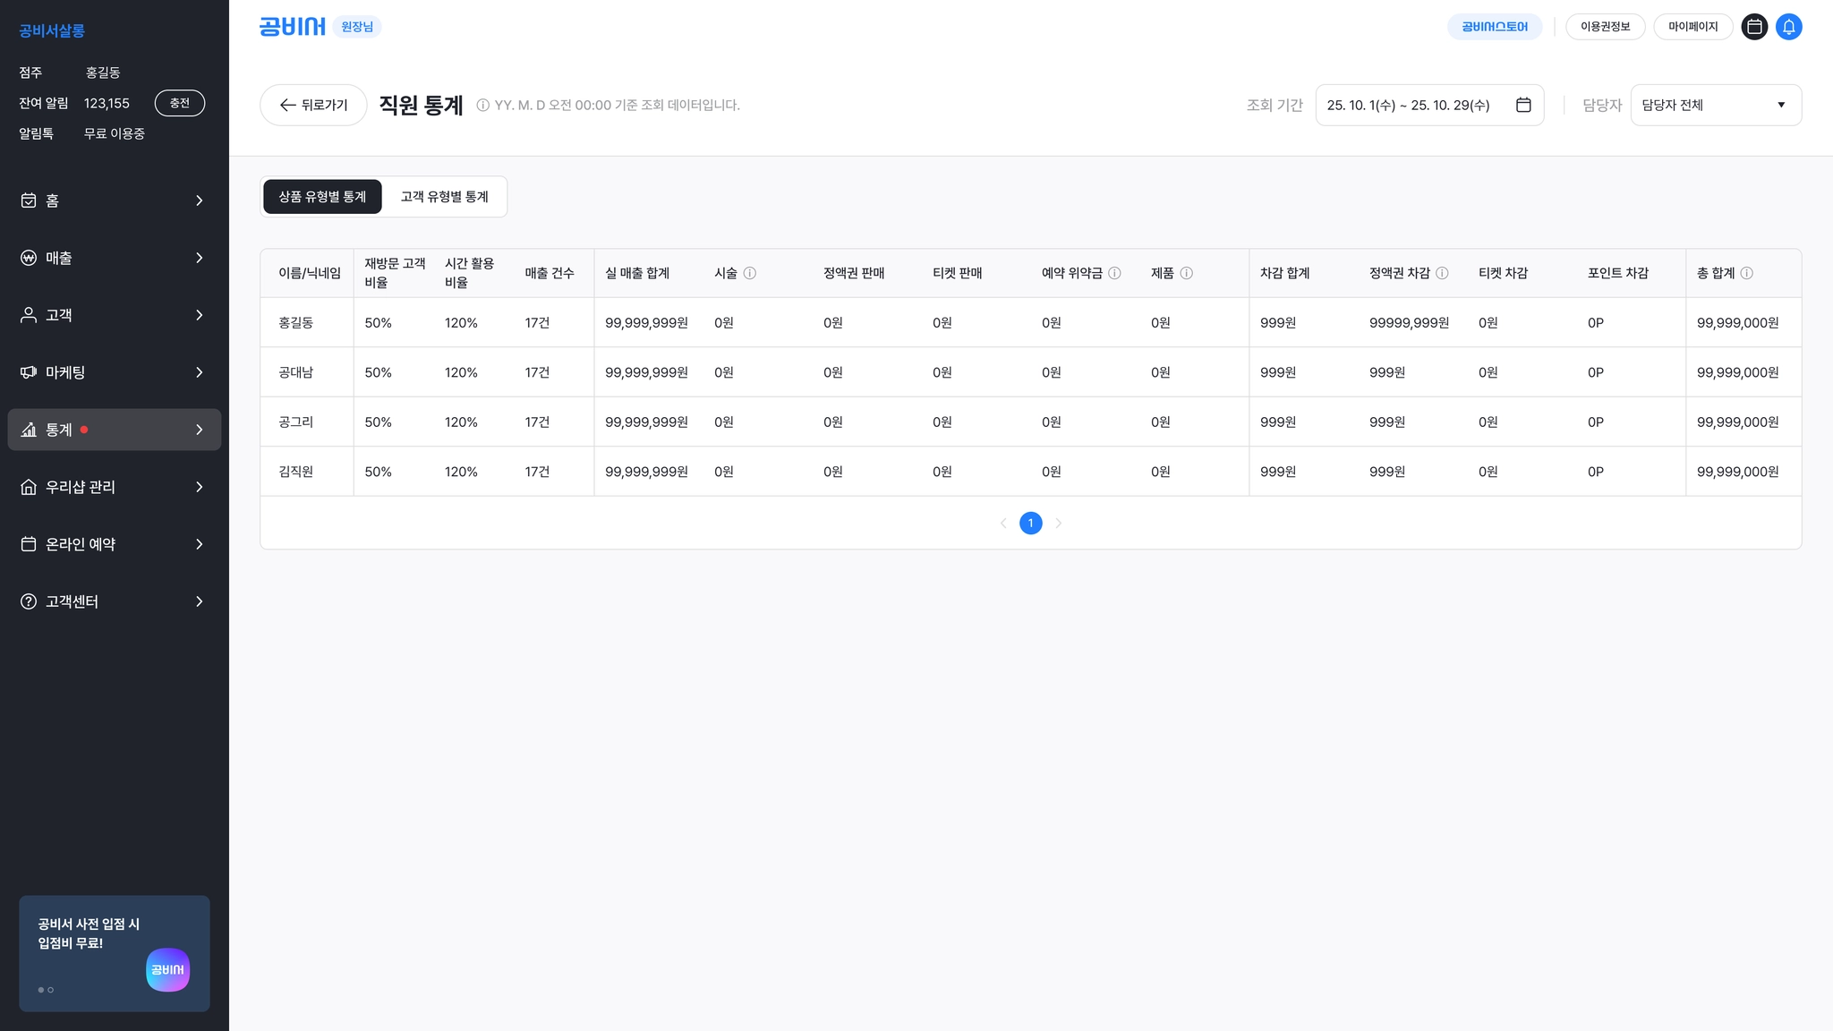Click info icon beside 정액권 차감
Screen dimensions: 1833x1031
click(x=1442, y=273)
